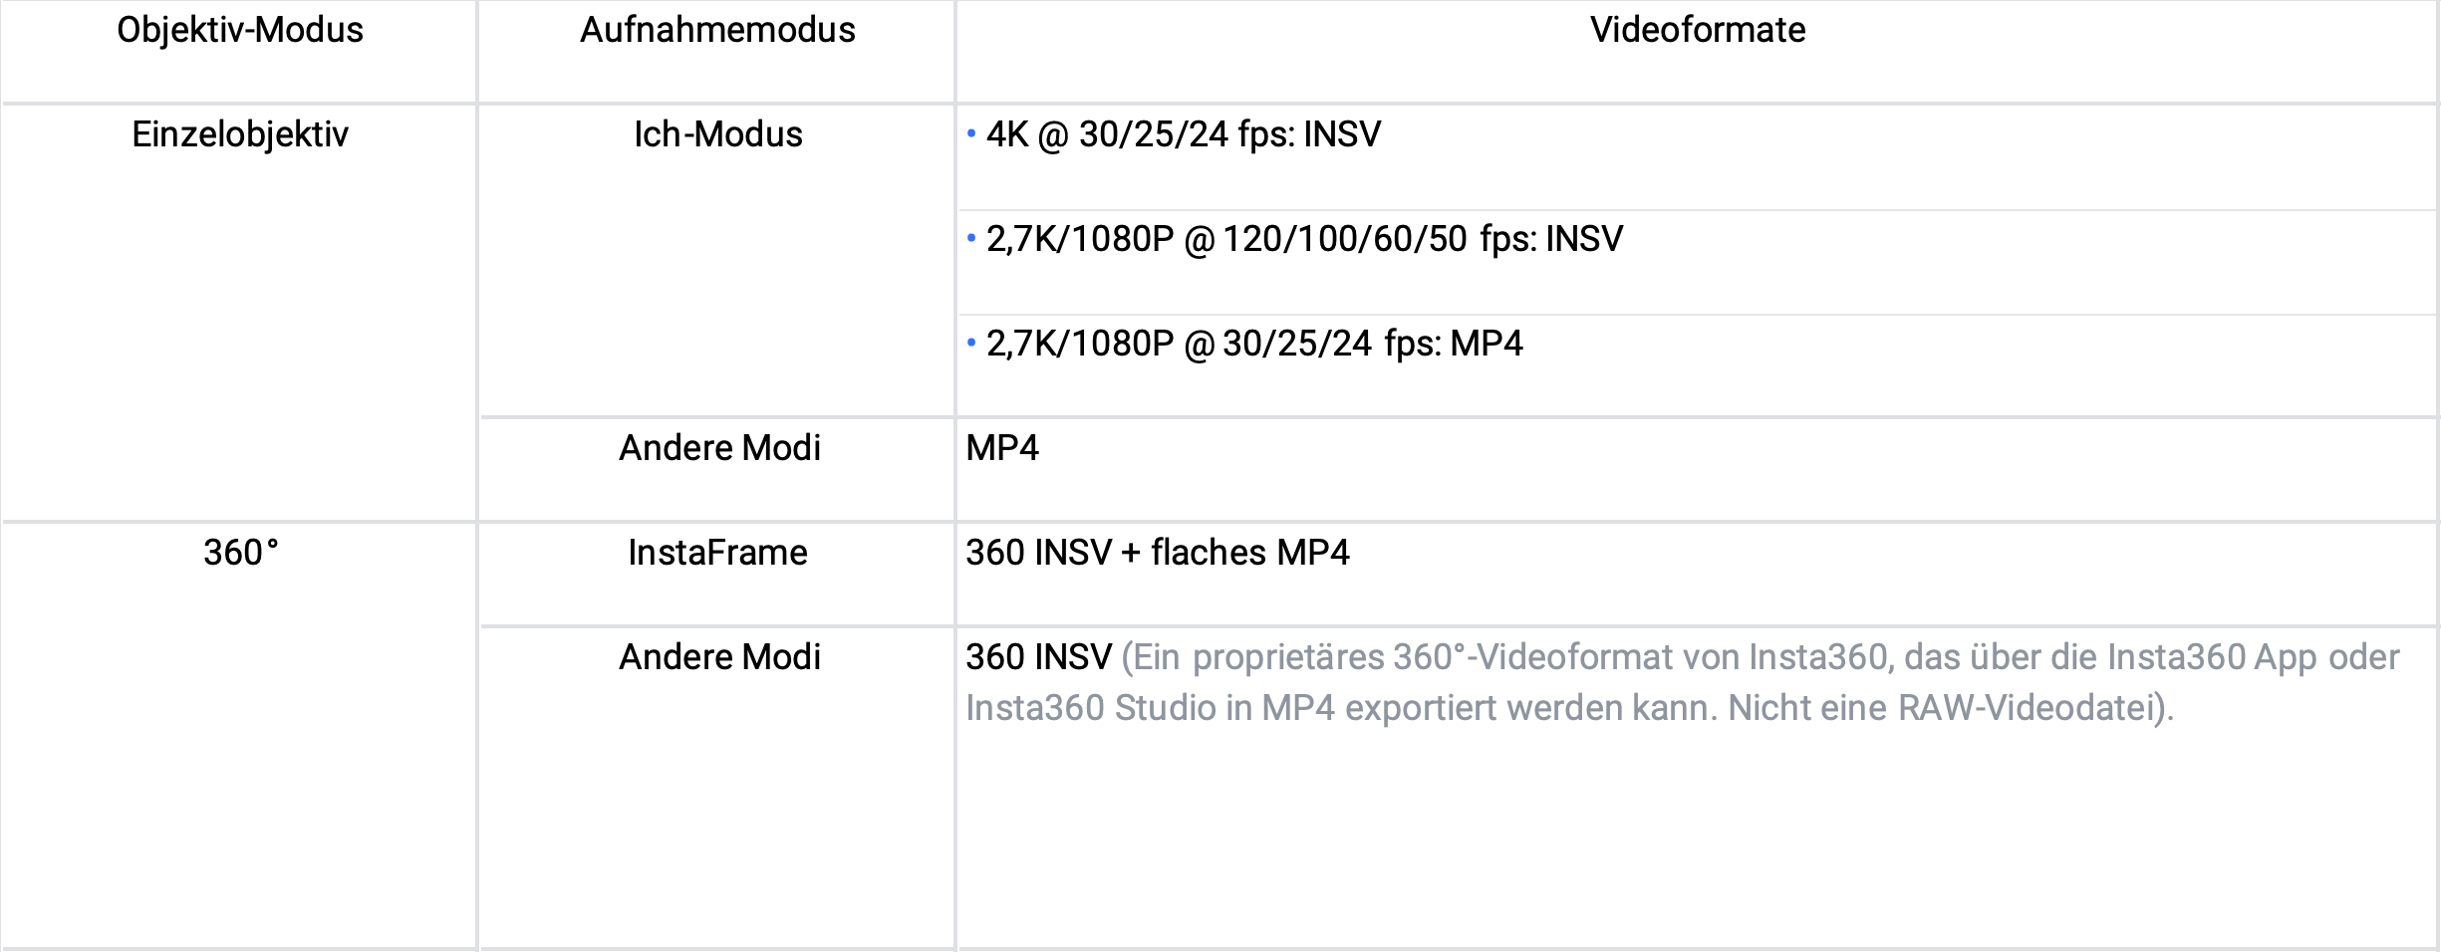Click the bullet before the 120/100/60/50 fps line
The image size is (2441, 952).
click(971, 238)
